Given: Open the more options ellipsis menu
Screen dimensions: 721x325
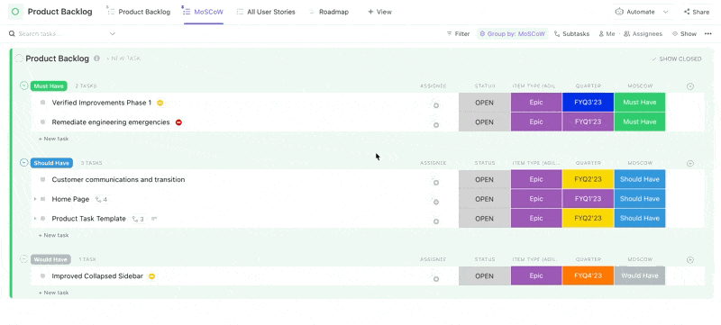Looking at the screenshot, I should point(707,33).
